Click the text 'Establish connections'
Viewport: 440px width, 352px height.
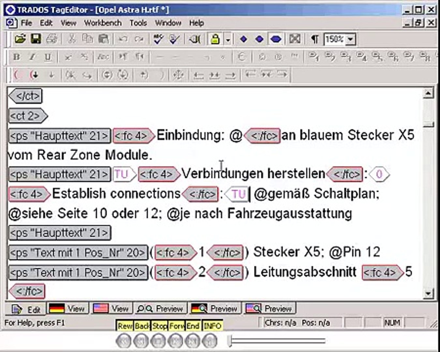tap(116, 194)
